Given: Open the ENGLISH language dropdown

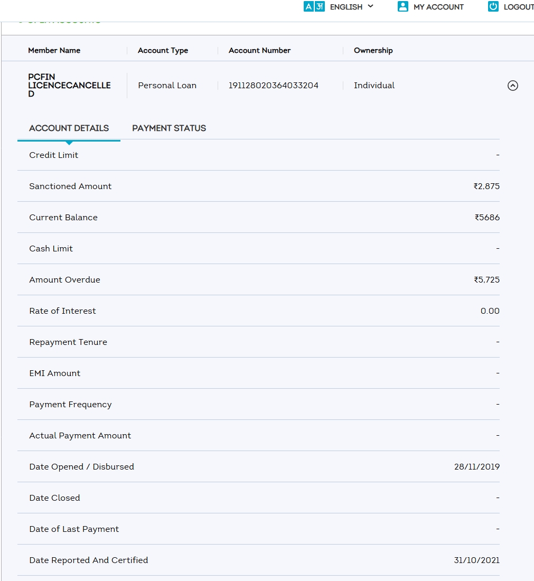Looking at the screenshot, I should 351,7.
